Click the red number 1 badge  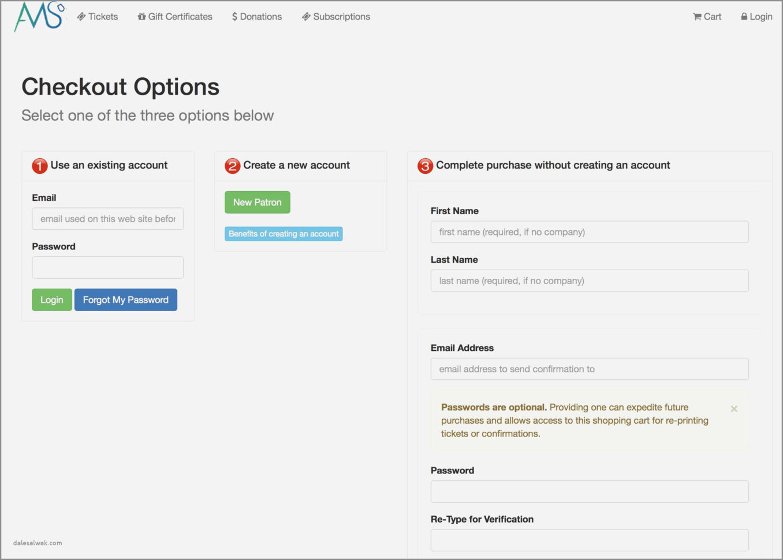pyautogui.click(x=40, y=166)
